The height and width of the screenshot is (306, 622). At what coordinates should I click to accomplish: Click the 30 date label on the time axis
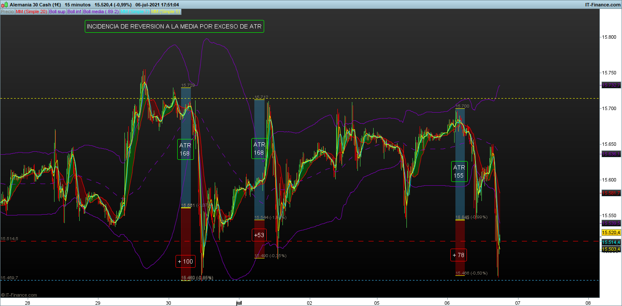click(168, 303)
